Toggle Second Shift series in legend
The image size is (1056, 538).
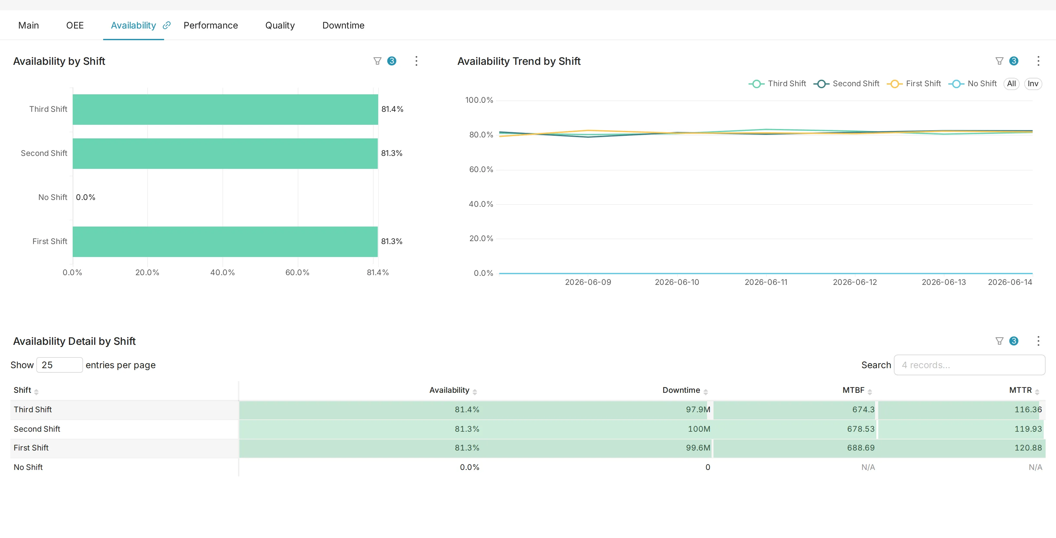846,84
